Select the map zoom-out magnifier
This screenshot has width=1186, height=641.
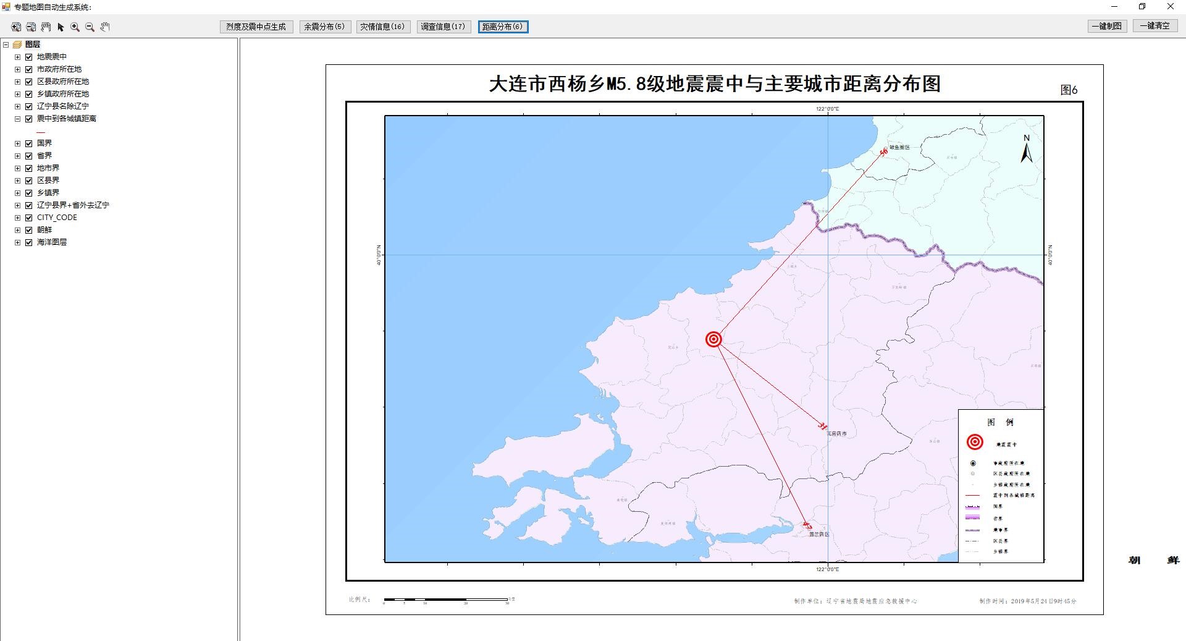point(90,27)
